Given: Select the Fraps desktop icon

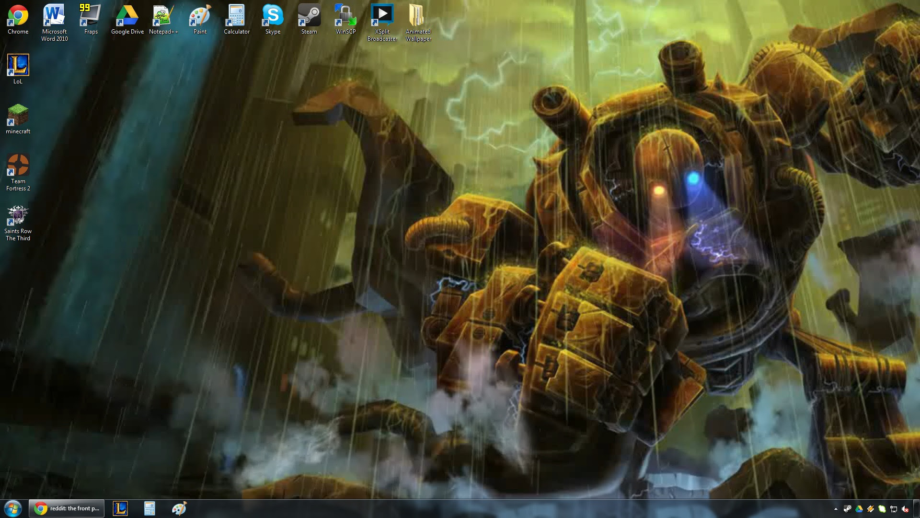Looking at the screenshot, I should coord(91,20).
